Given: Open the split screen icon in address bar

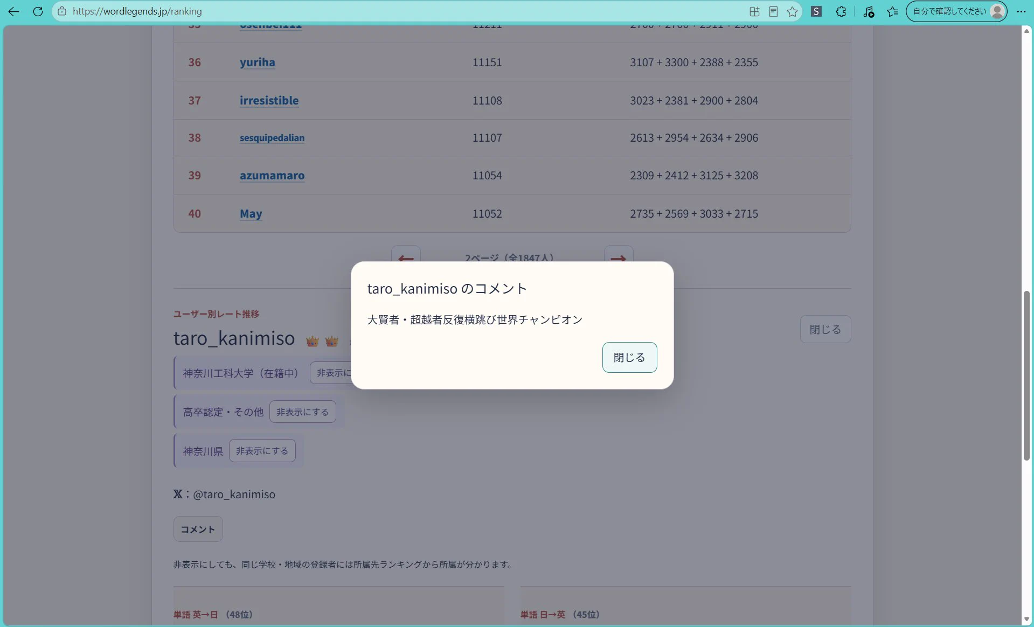Looking at the screenshot, I should [x=754, y=11].
